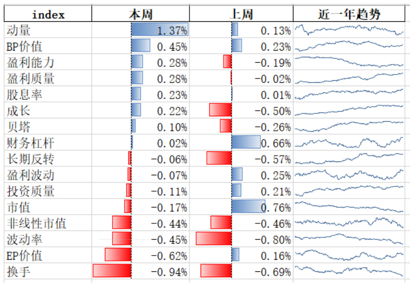This screenshot has height=286, width=410.
Task: Click the red -0.94% bar for 换手
Action: point(112,271)
